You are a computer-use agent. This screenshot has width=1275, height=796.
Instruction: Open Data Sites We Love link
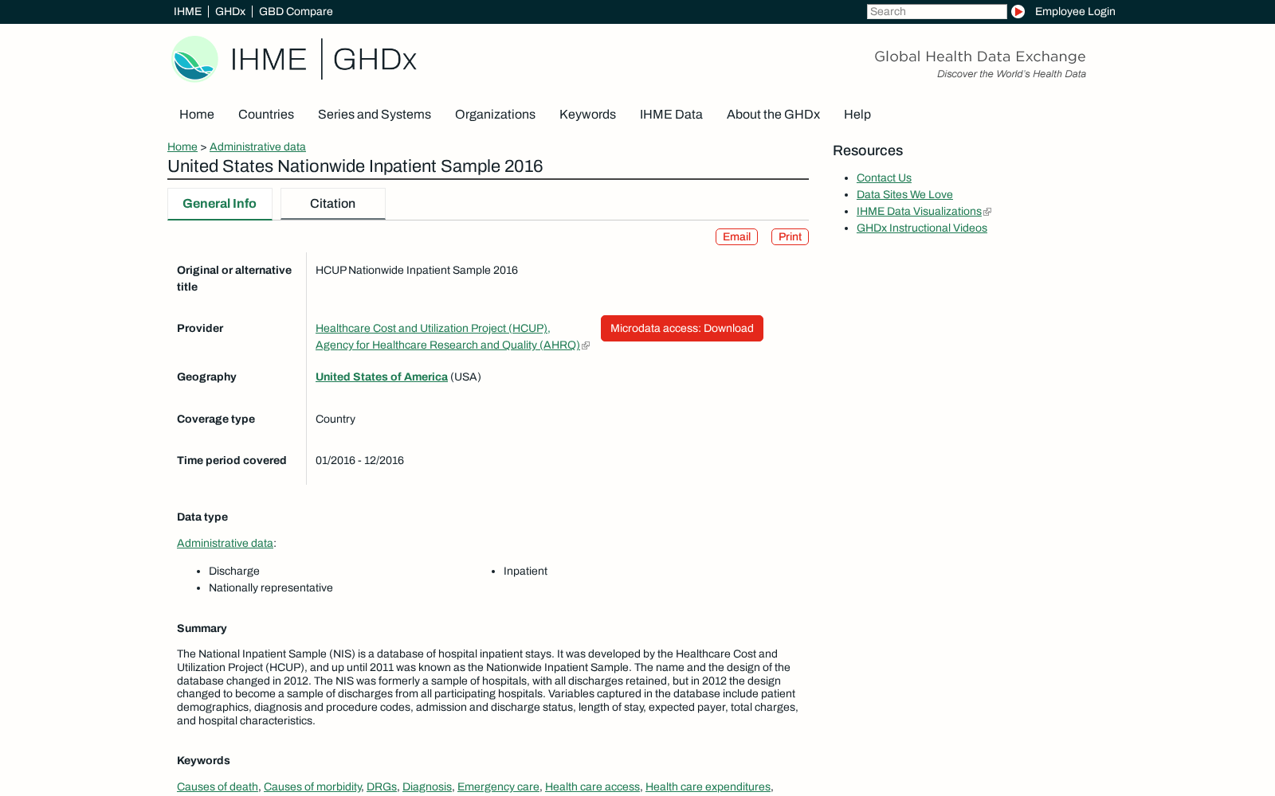coord(904,194)
